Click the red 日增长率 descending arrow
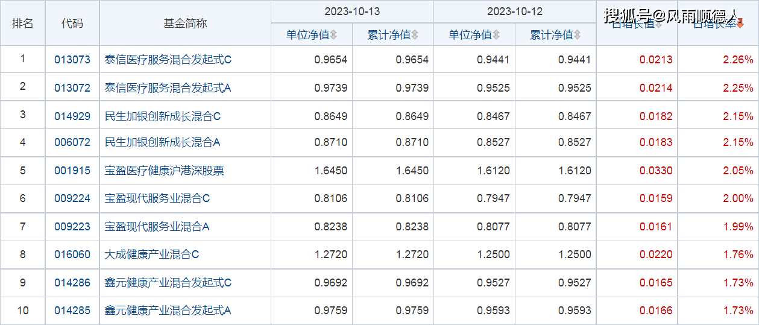Screen dimensions: 759x325 (740, 24)
